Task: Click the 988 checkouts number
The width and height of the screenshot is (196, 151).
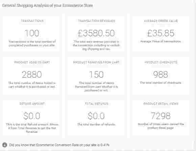Action: 161,74
